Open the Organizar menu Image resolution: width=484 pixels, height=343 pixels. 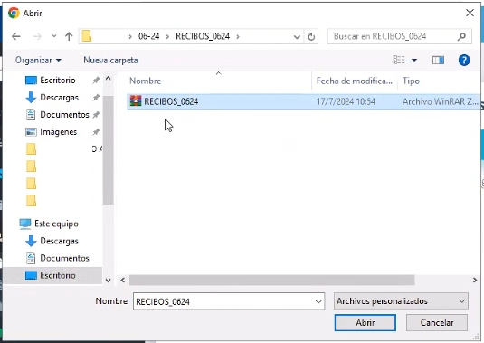coord(38,60)
